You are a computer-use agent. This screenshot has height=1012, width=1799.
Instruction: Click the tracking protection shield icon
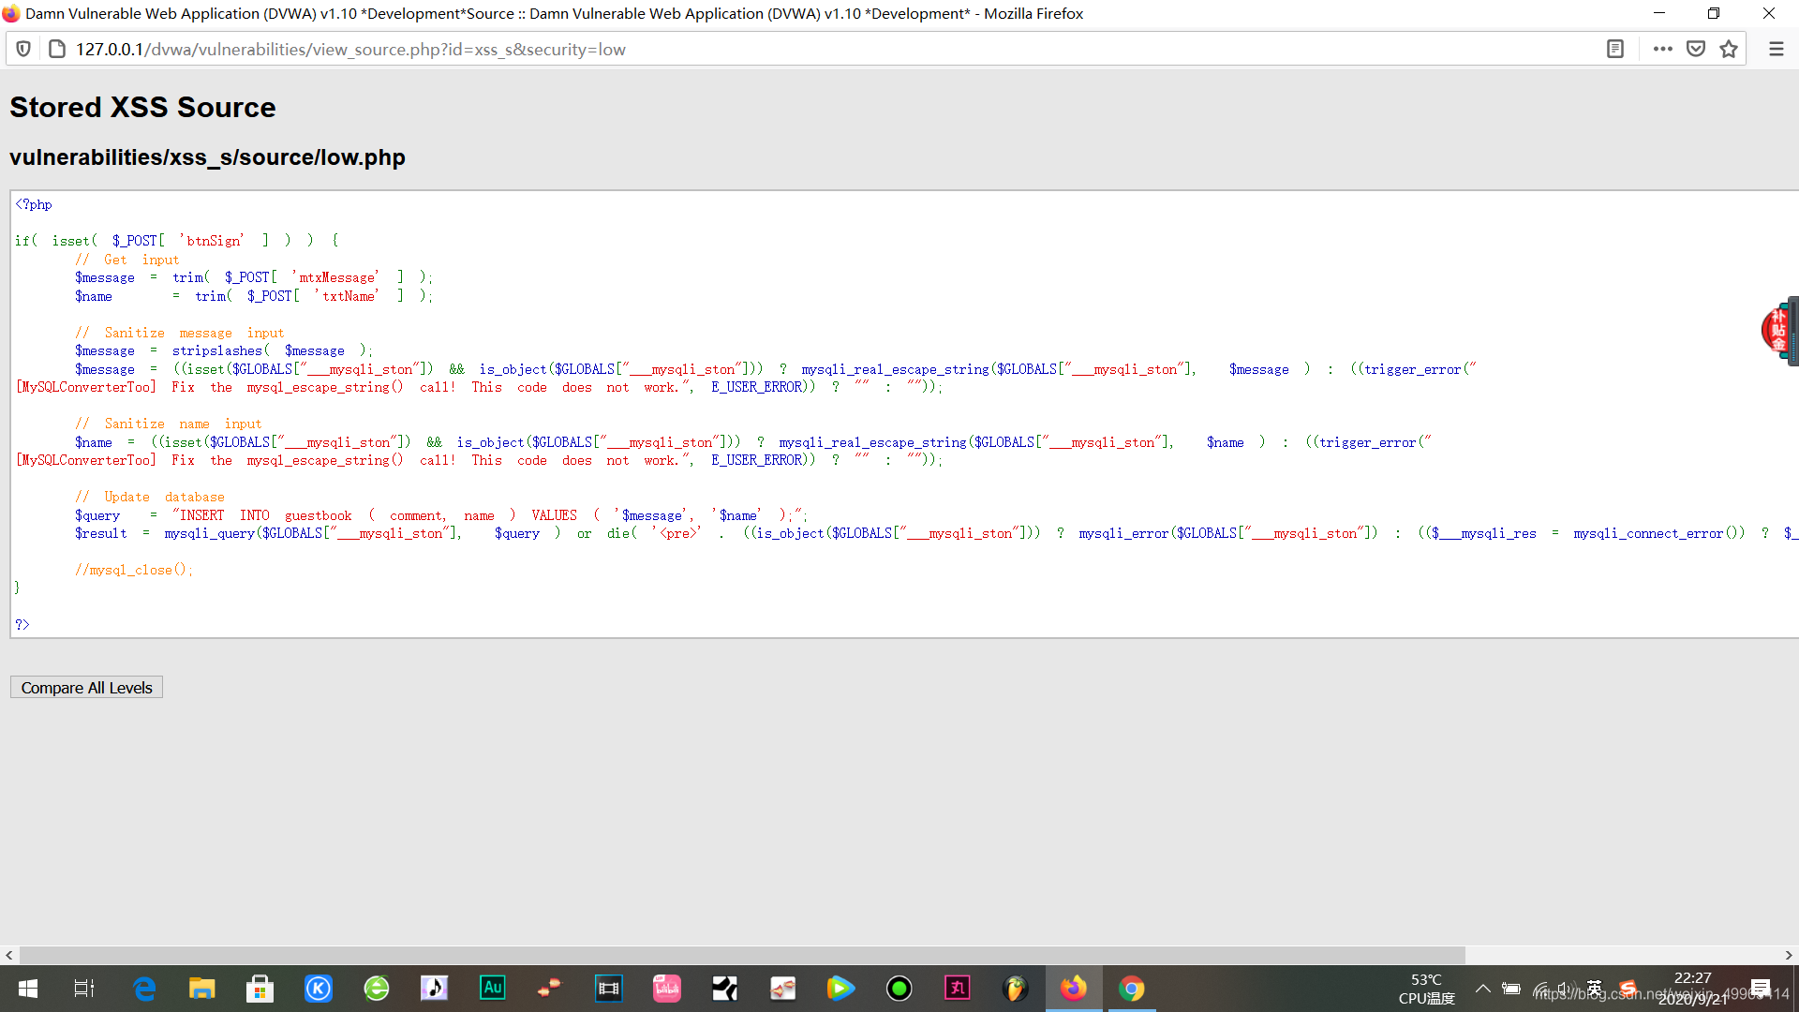24,49
